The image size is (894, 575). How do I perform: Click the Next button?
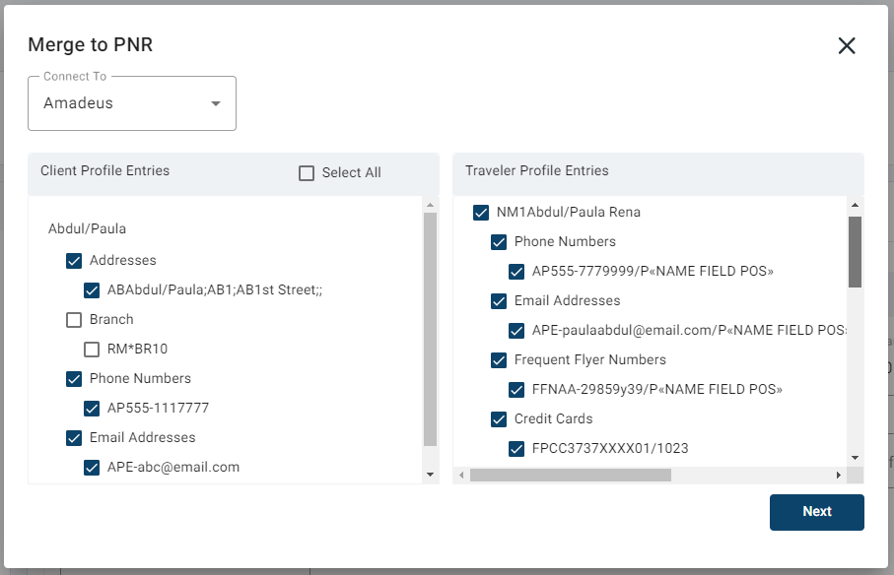[816, 512]
